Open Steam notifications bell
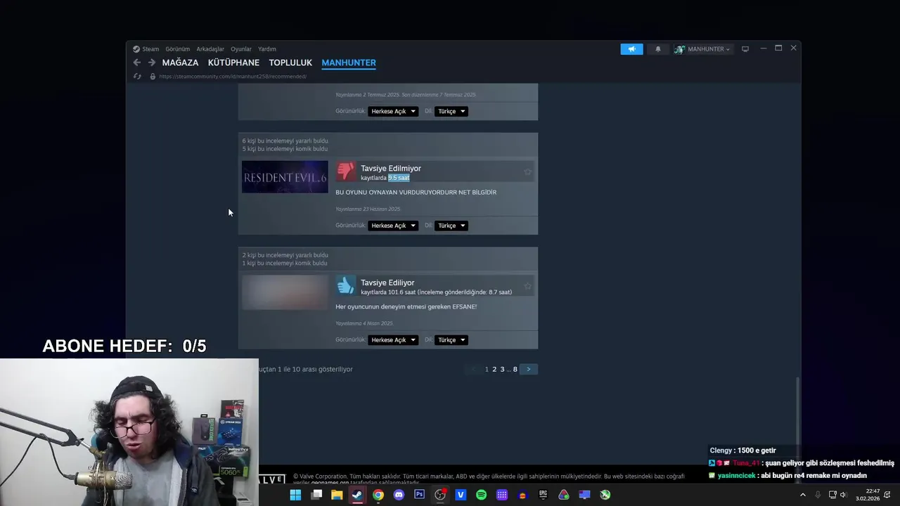Screen dimensions: 900x506 tap(658, 49)
